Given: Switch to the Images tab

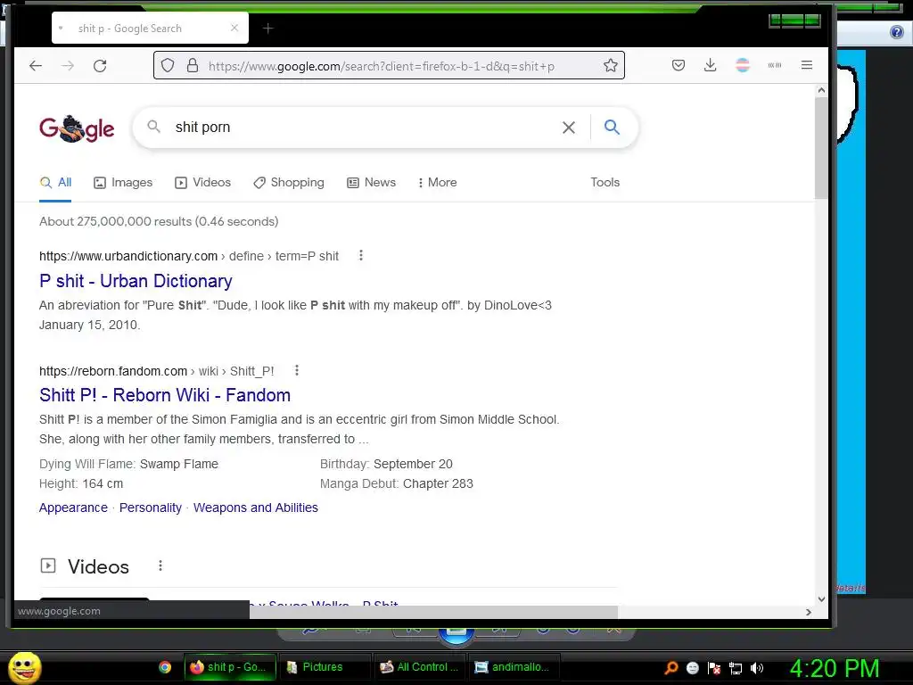Looking at the screenshot, I should pos(123,182).
